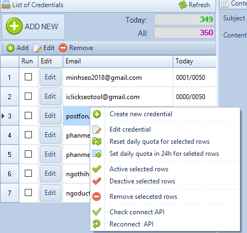The width and height of the screenshot is (247, 233).
Task: Click the green plus icon in ADD NEW
Action: pos(14,26)
